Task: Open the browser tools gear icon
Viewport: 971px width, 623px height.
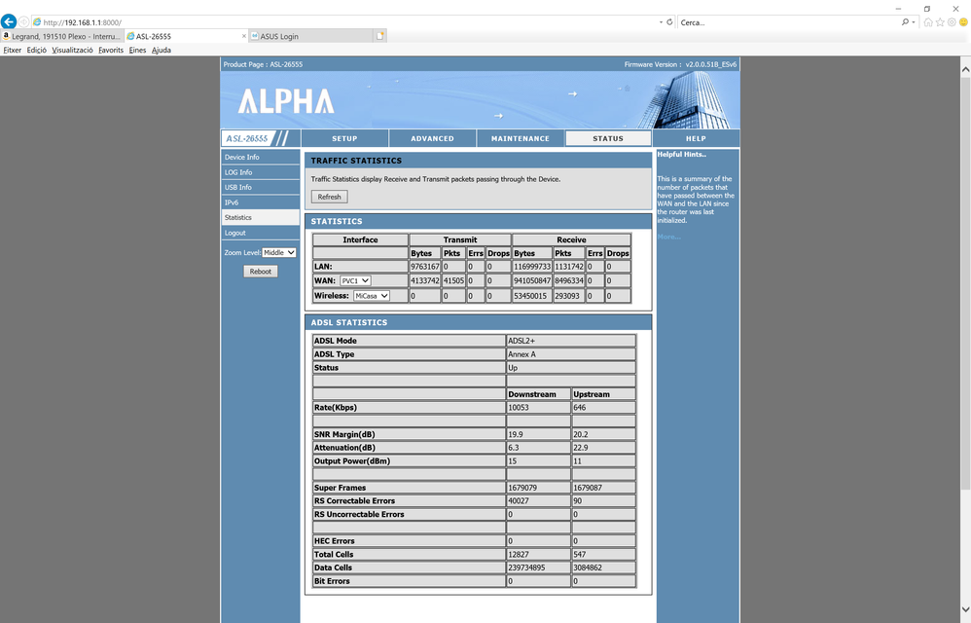Action: pos(952,22)
